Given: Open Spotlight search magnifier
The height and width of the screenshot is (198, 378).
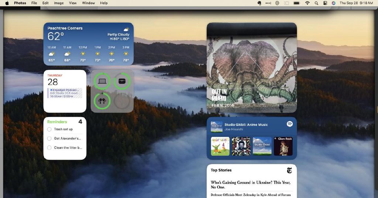Looking at the screenshot, I should tap(316, 3).
